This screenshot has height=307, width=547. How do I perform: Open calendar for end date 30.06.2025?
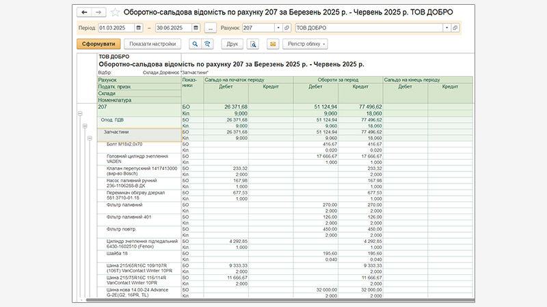[196, 28]
